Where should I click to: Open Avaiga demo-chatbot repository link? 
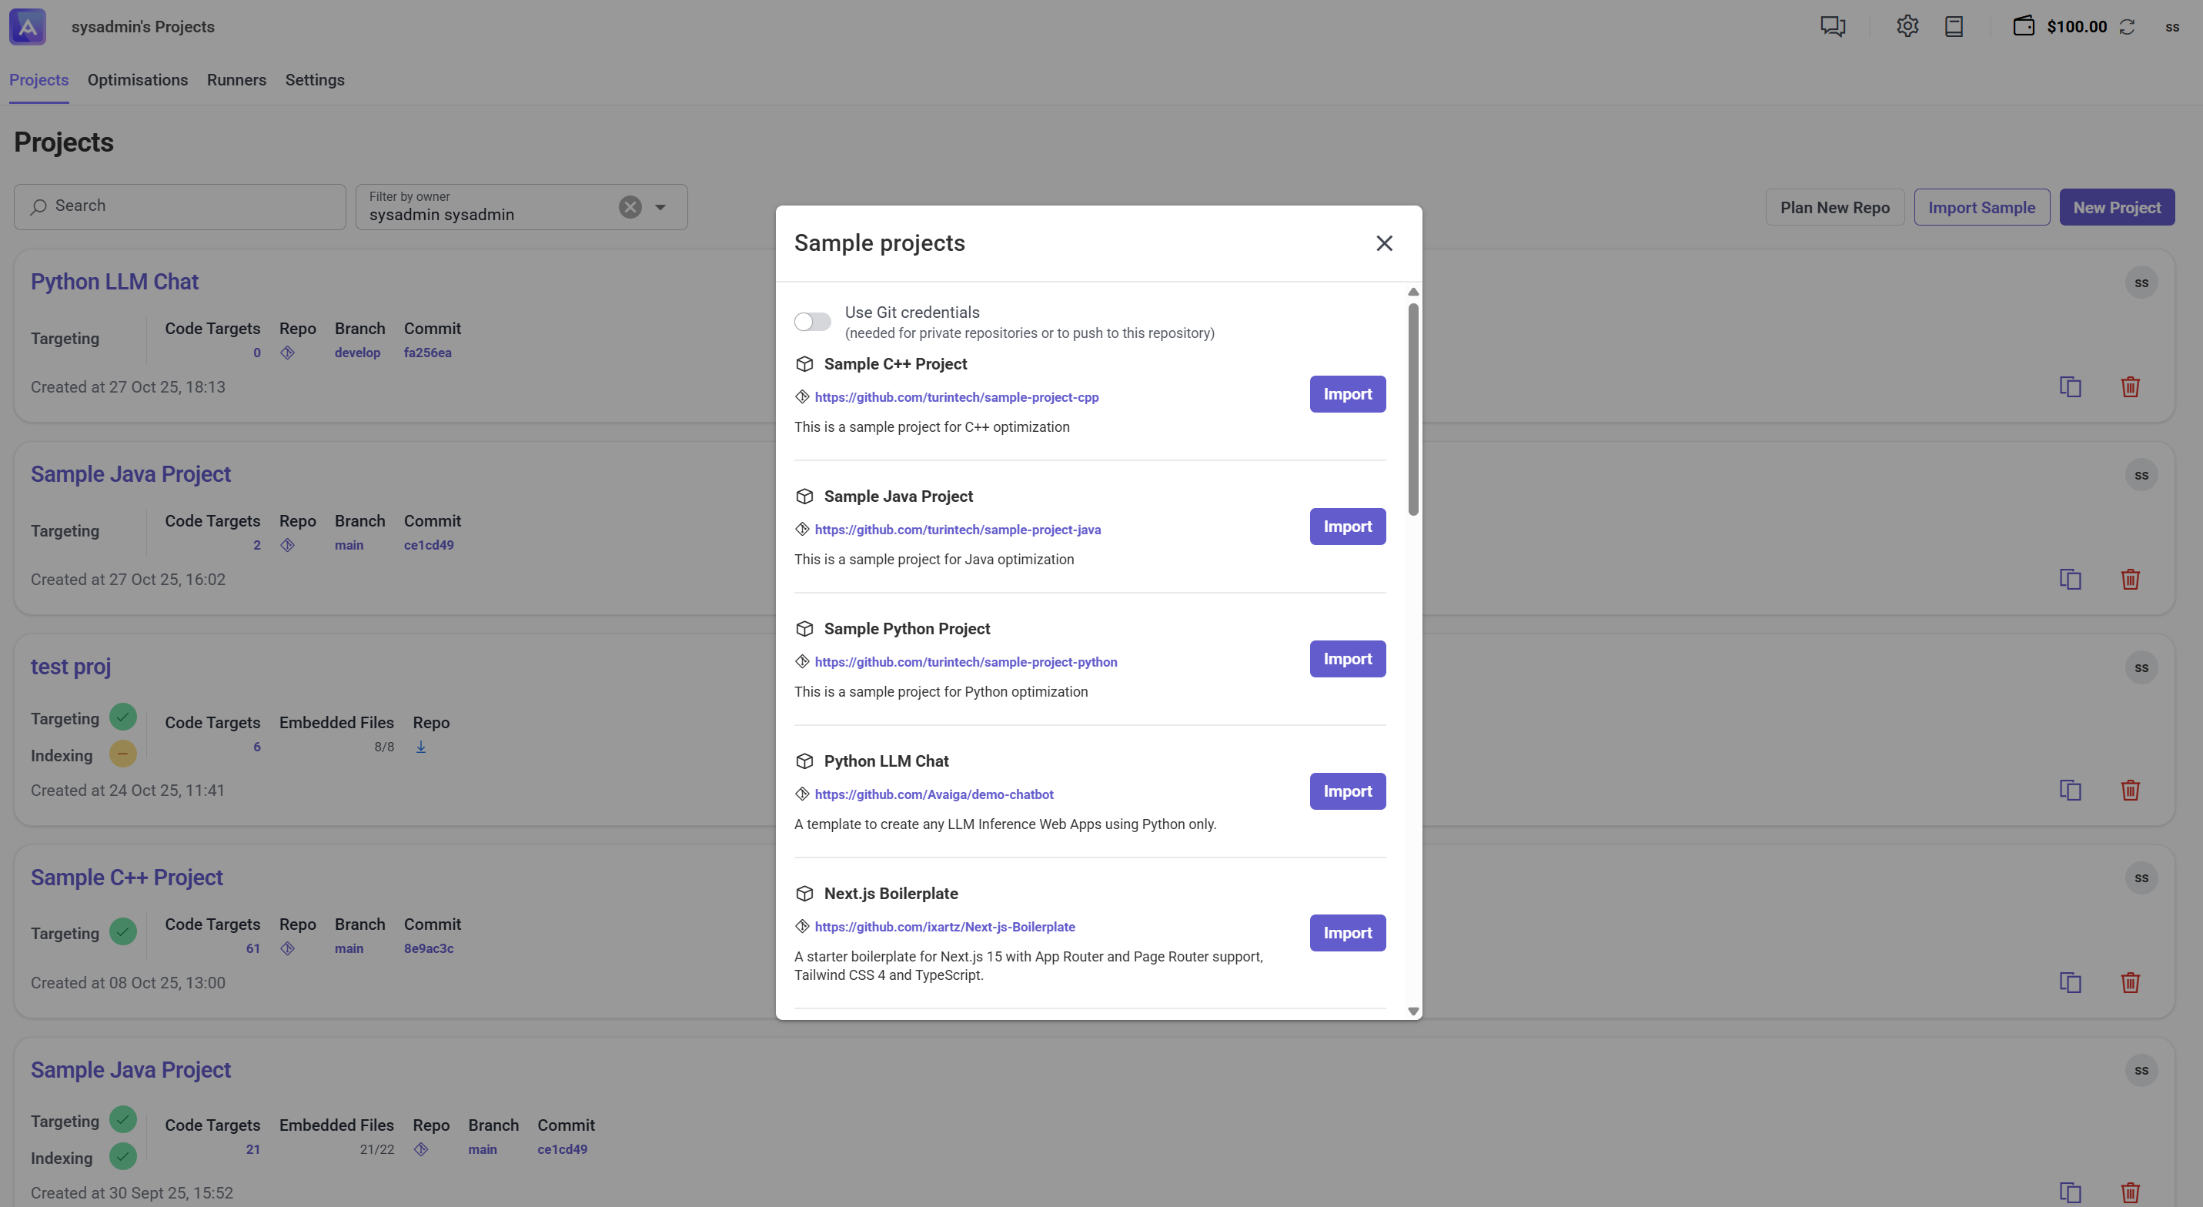(933, 794)
